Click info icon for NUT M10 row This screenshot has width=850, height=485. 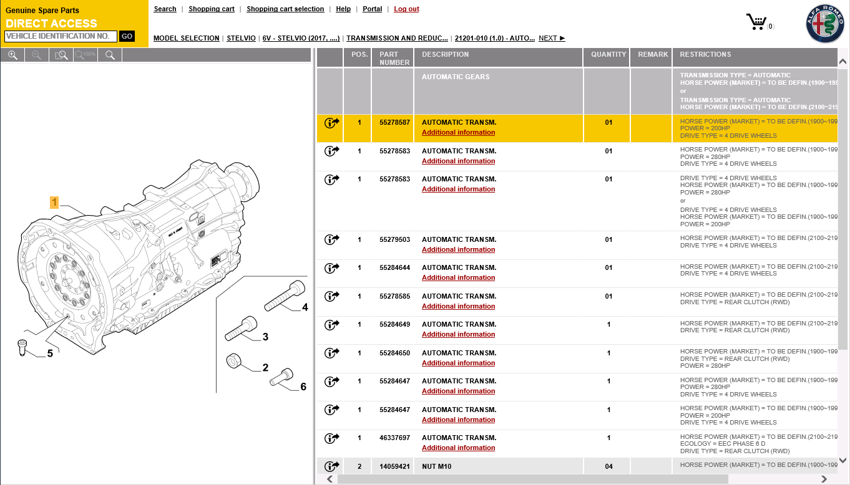tap(331, 466)
